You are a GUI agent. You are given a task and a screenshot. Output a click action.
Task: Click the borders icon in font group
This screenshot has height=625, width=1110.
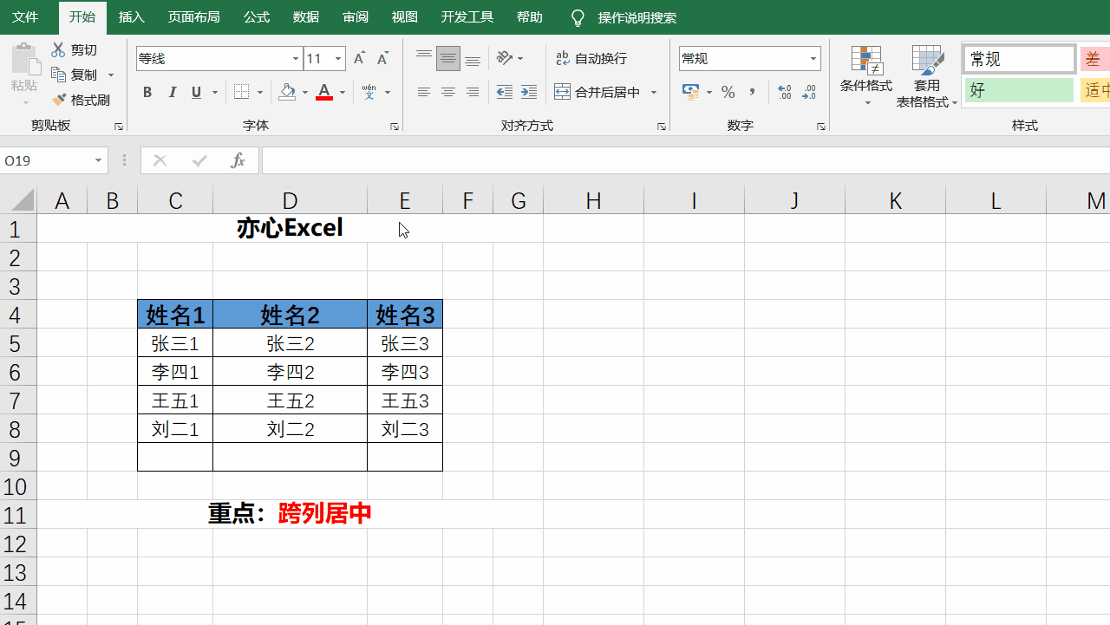pyautogui.click(x=242, y=93)
